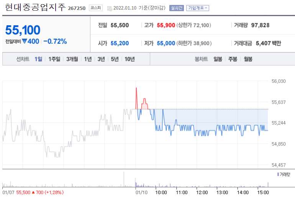The image size is (295, 200).
Task: Click the 15:00 time axis label
Action: 263,192
